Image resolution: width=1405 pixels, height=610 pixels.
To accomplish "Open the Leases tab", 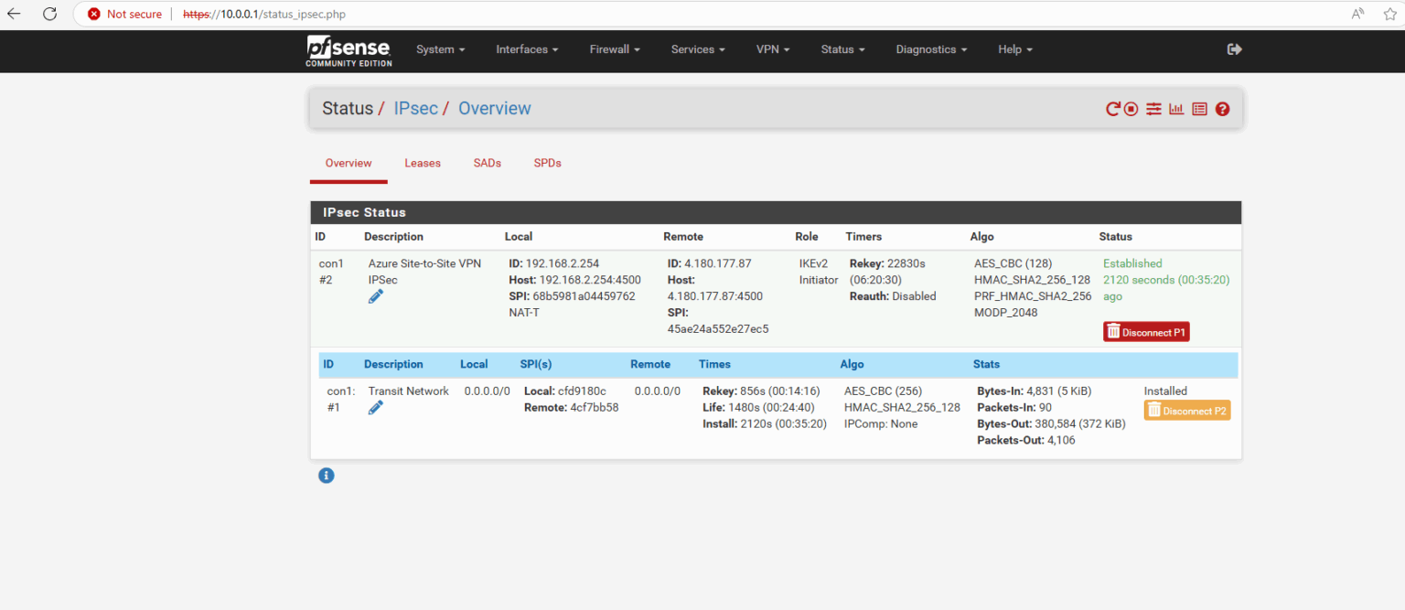I will tap(423, 163).
